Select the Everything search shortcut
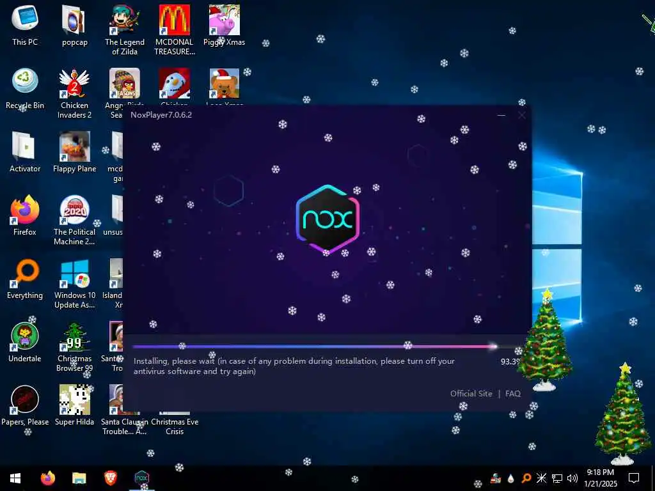This screenshot has height=491, width=655. tap(25, 279)
